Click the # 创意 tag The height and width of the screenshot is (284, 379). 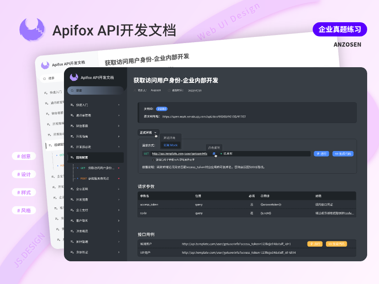(x=24, y=156)
